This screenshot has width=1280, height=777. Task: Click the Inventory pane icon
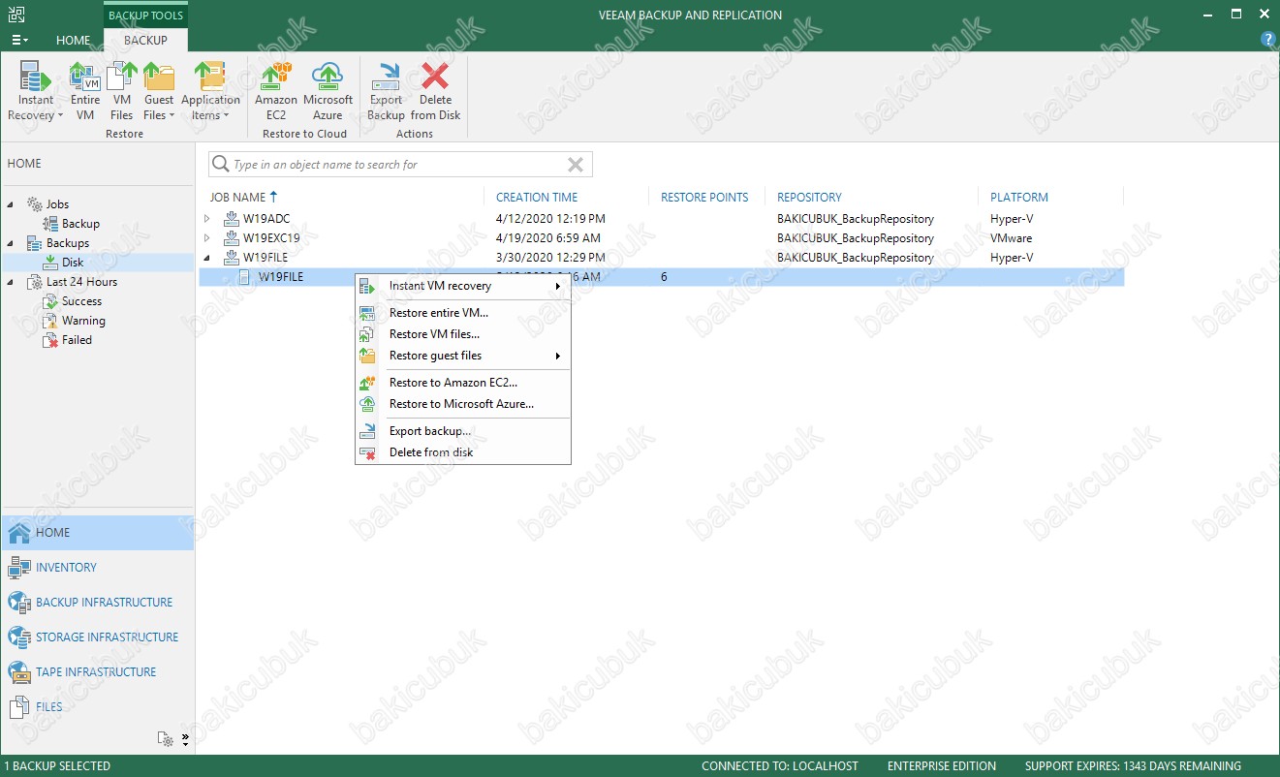point(19,568)
